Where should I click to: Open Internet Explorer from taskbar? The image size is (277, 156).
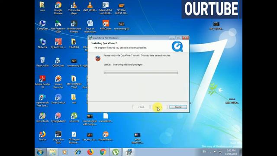tap(78, 152)
